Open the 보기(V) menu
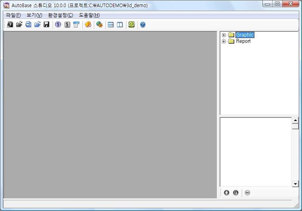 [x=34, y=15]
